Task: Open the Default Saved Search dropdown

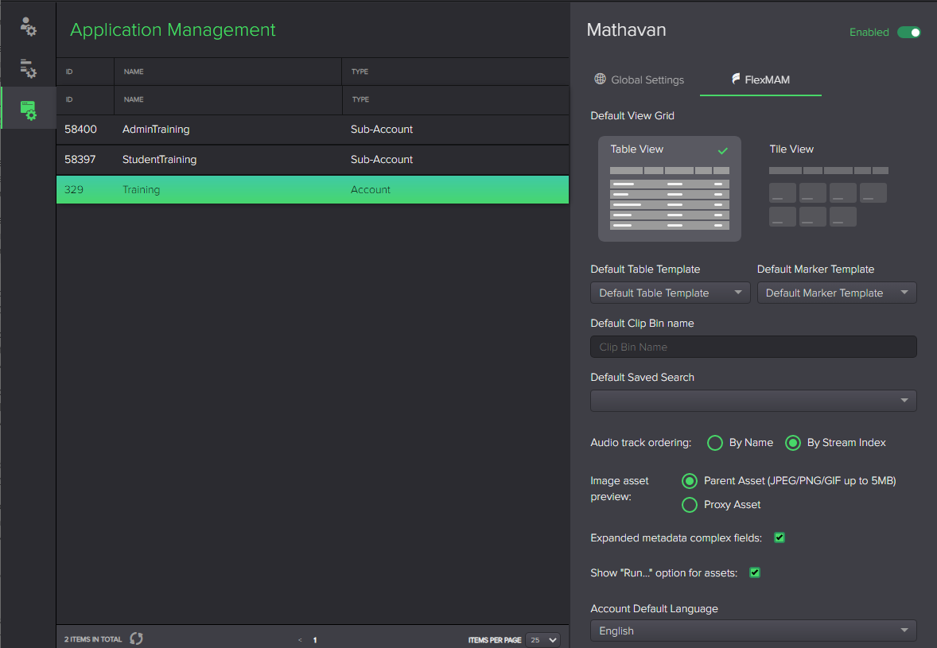Action: tap(752, 401)
